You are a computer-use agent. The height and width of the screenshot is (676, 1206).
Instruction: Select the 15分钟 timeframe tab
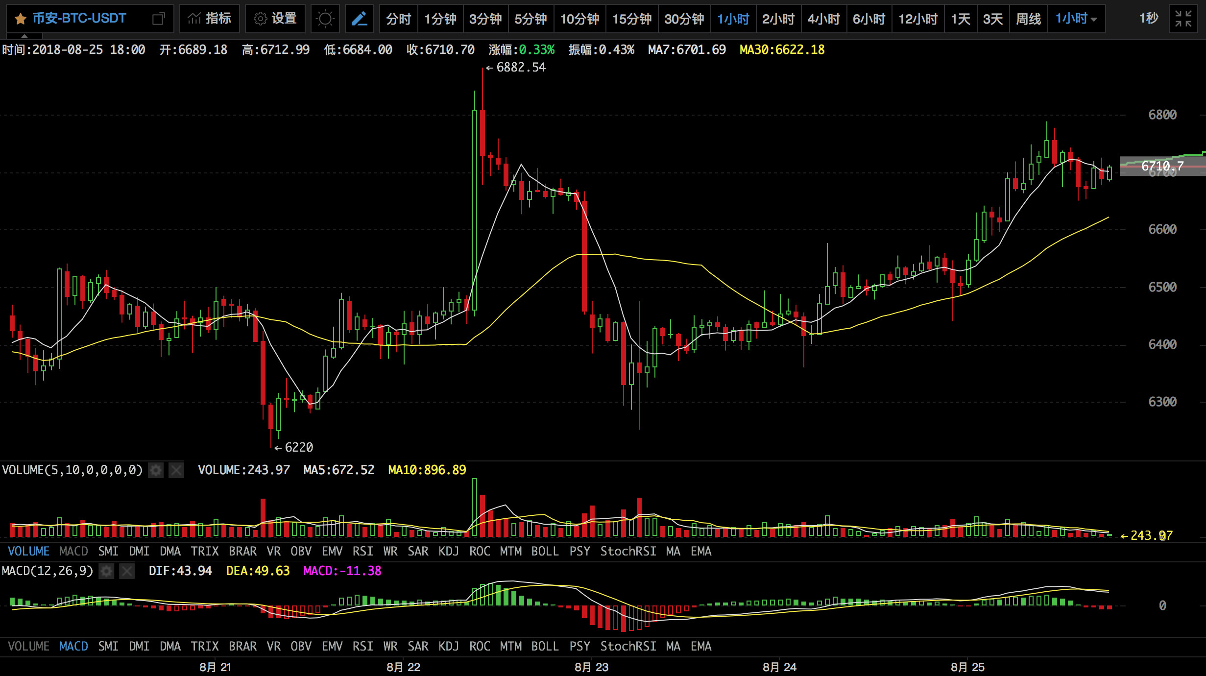[x=631, y=19]
